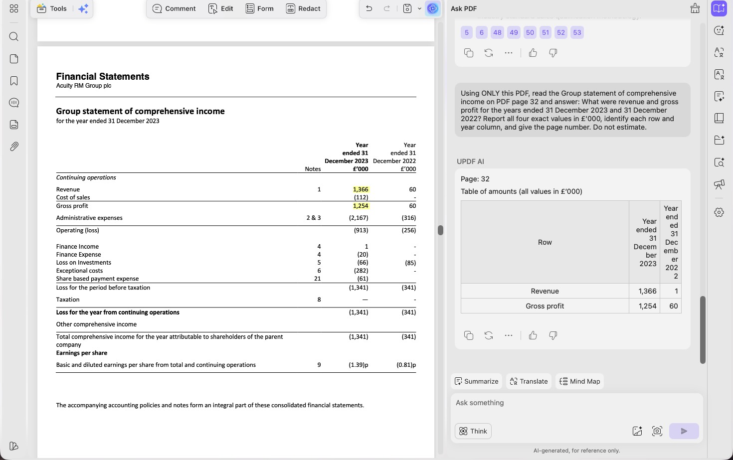This screenshot has height=460, width=733.
Task: Open the attachments paperclip panel
Action: [x=14, y=147]
